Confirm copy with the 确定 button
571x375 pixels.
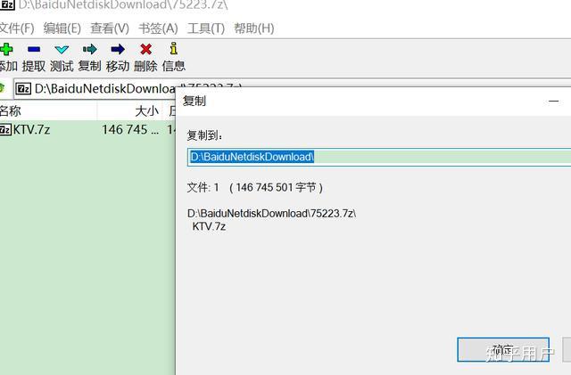point(503,349)
